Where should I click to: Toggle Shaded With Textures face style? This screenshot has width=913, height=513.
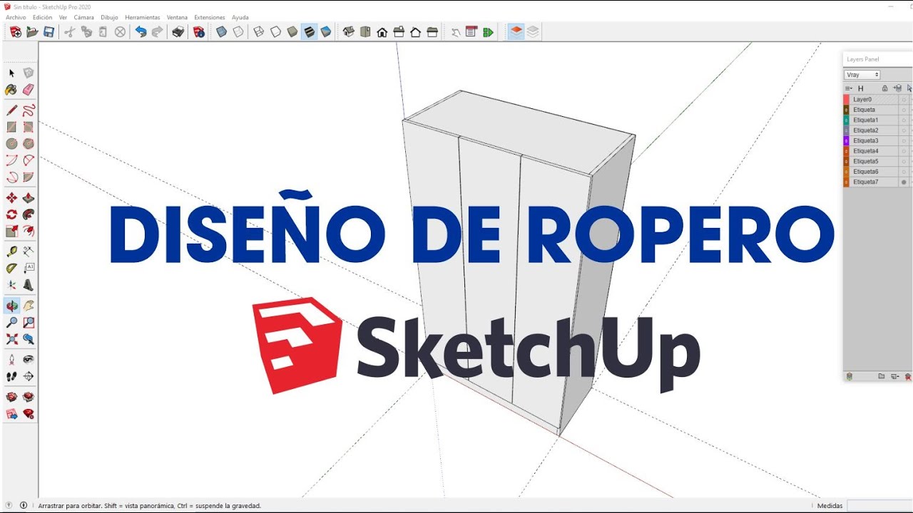(309, 31)
